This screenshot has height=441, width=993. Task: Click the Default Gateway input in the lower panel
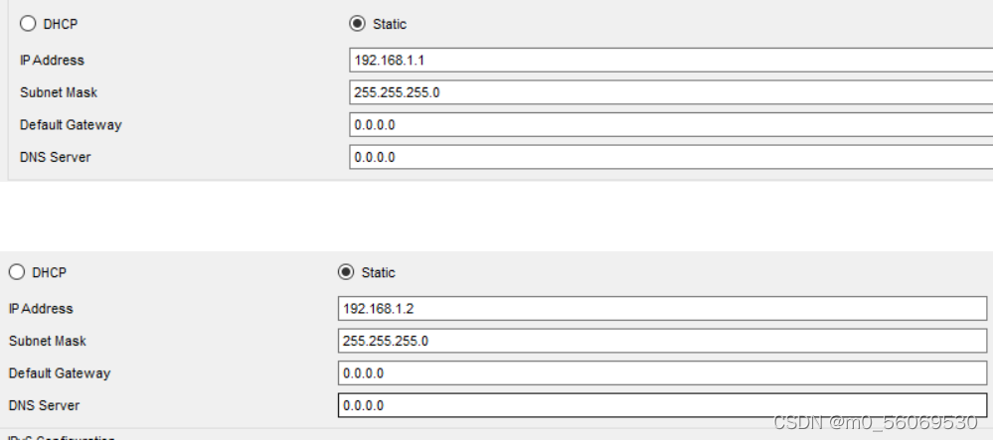click(662, 373)
